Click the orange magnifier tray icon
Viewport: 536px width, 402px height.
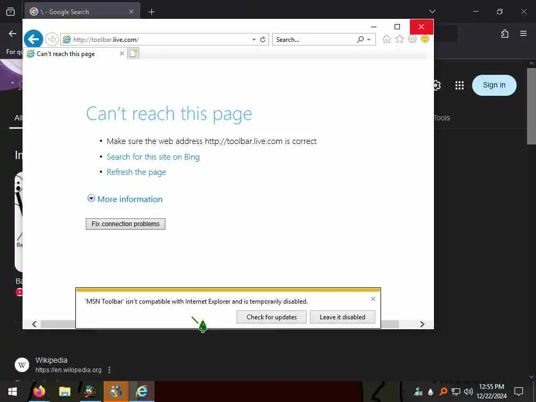point(443,392)
